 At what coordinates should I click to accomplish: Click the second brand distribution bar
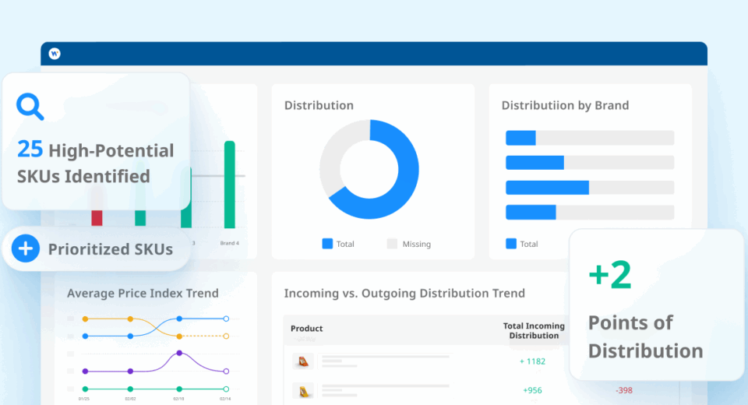coord(590,163)
